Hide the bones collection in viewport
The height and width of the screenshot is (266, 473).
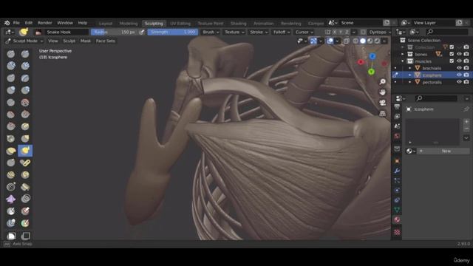click(x=459, y=54)
